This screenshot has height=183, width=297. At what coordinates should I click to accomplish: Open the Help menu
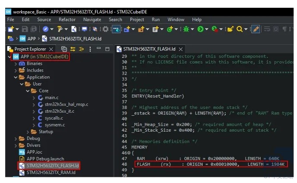tap(197, 19)
